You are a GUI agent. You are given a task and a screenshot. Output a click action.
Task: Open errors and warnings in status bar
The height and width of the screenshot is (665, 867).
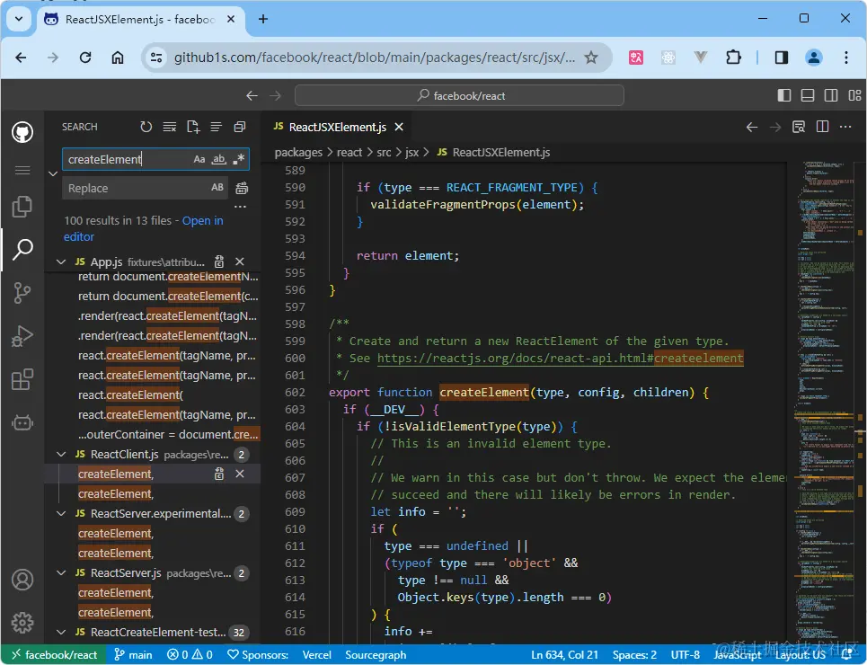coord(190,655)
